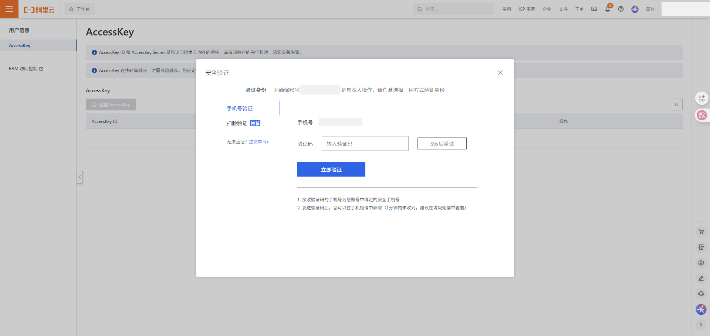The height and width of the screenshot is (336, 710).
Task: Open Cloud Shell terminal icon
Action: (594, 9)
